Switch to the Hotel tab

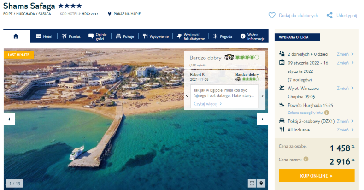(44, 36)
